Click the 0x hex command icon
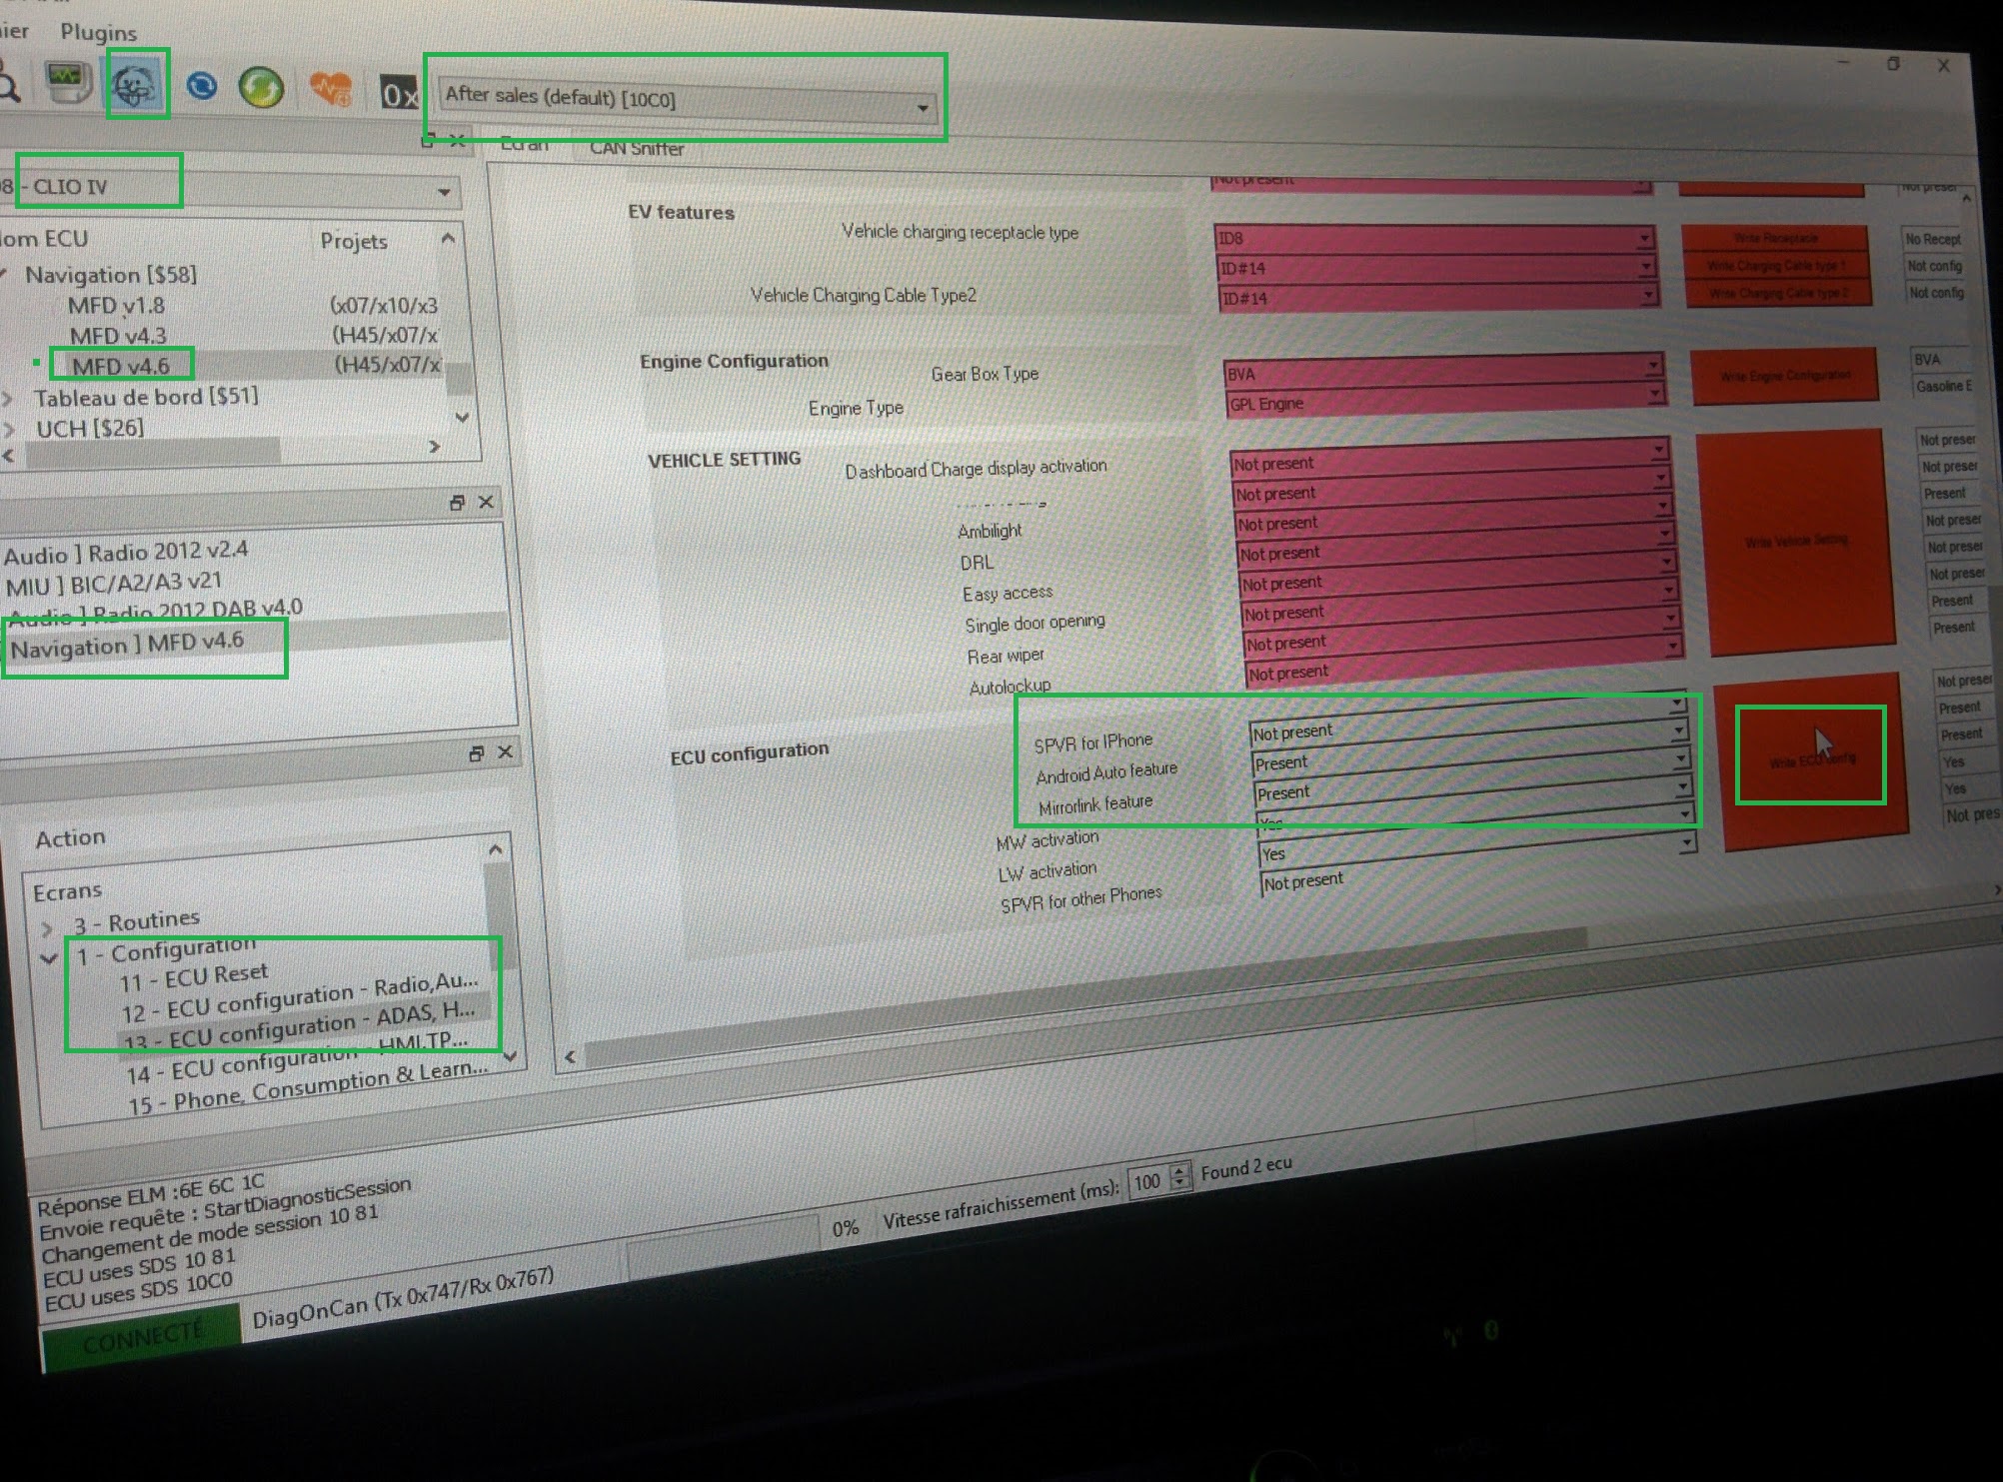This screenshot has width=2003, height=1482. pos(399,94)
